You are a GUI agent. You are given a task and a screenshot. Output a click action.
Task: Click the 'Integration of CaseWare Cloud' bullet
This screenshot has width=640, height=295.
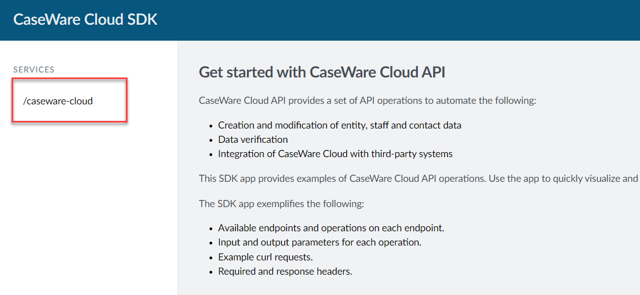coord(335,154)
